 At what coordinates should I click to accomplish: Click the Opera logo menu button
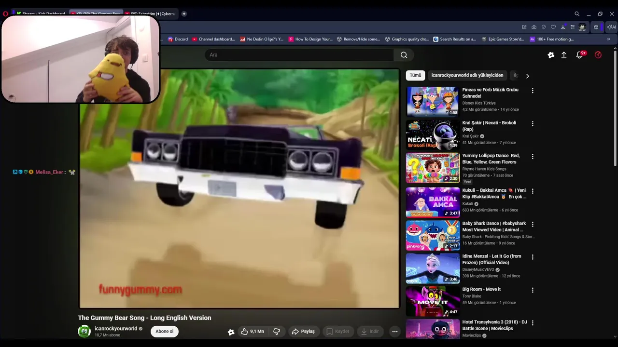[5, 14]
